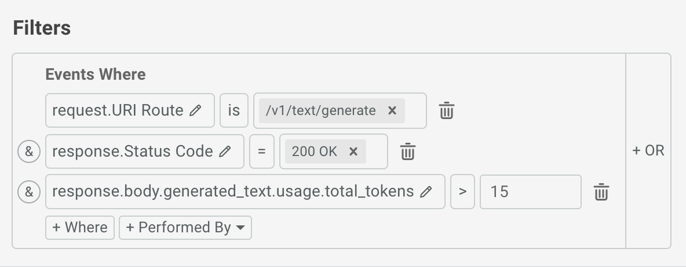The width and height of the screenshot is (686, 267).
Task: Toggle the & operator before total_tokens row
Action: (x=29, y=192)
